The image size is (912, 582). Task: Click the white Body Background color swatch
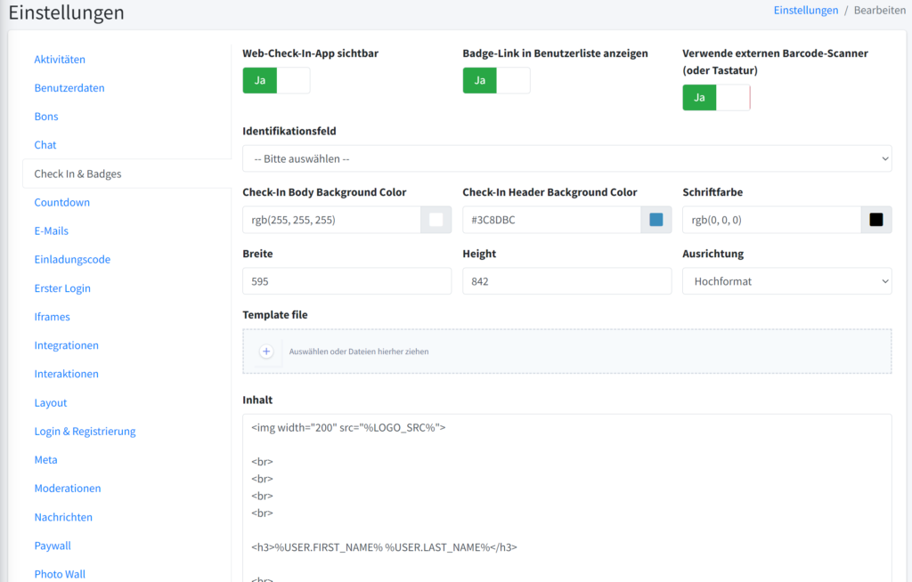(436, 220)
